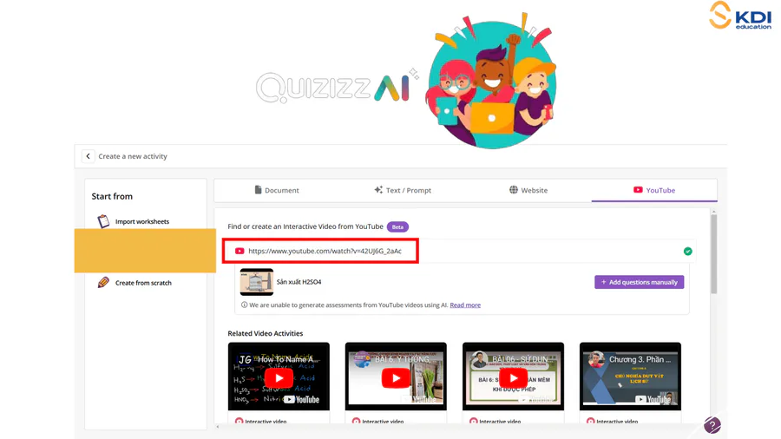Click the back chevron beside Create a new activity
The width and height of the screenshot is (781, 439).
coord(88,156)
